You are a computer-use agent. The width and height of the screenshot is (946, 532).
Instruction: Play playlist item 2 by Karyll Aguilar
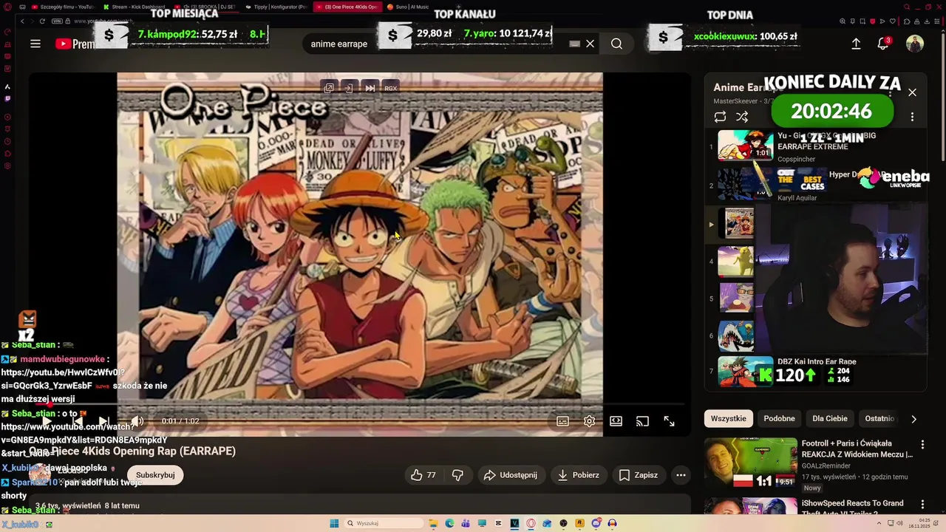(746, 184)
